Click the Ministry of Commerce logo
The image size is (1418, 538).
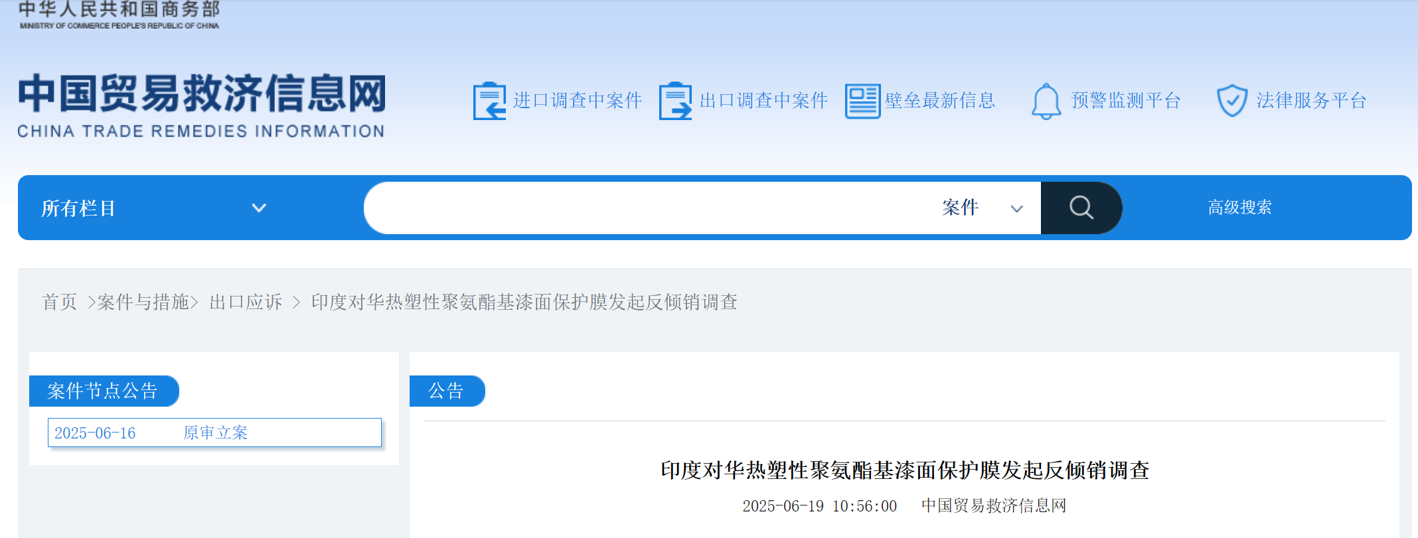[119, 15]
